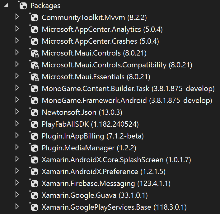Click the Packages folder icon
The image size is (220, 214).
tap(23, 6)
